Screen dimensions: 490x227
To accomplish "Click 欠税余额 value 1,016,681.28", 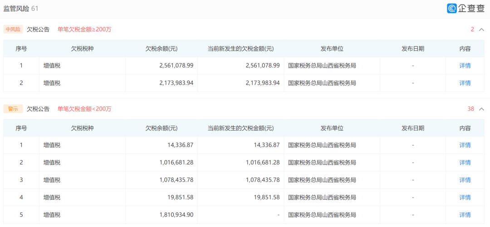I will [x=176, y=163].
